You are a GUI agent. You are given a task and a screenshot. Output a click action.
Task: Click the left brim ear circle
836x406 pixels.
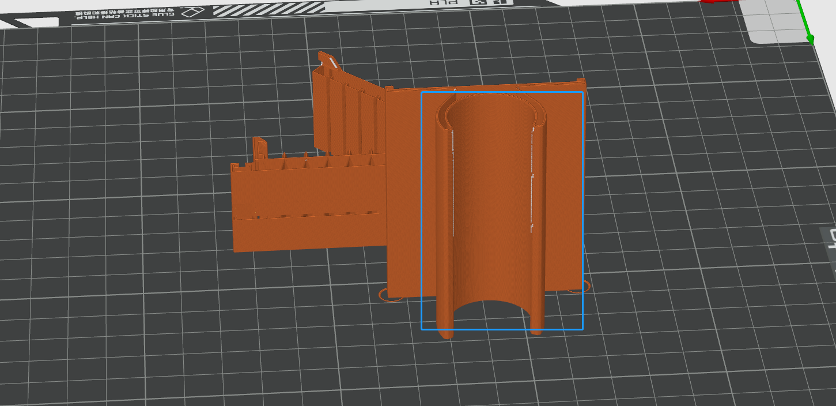coord(392,295)
